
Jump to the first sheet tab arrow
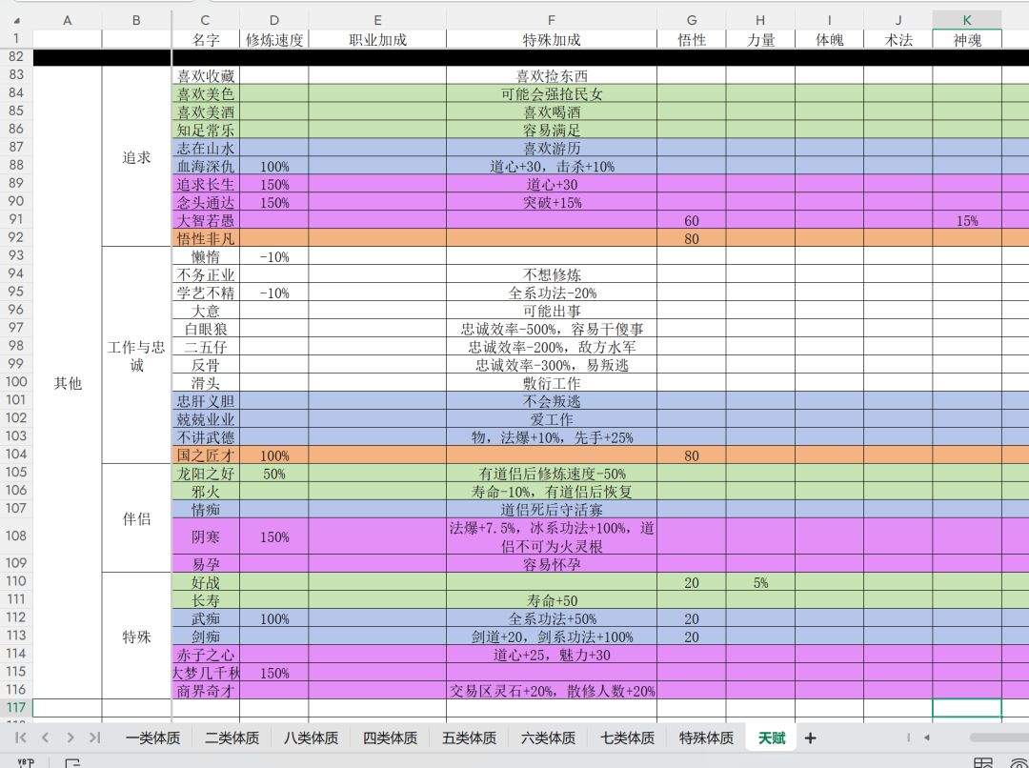(x=20, y=738)
